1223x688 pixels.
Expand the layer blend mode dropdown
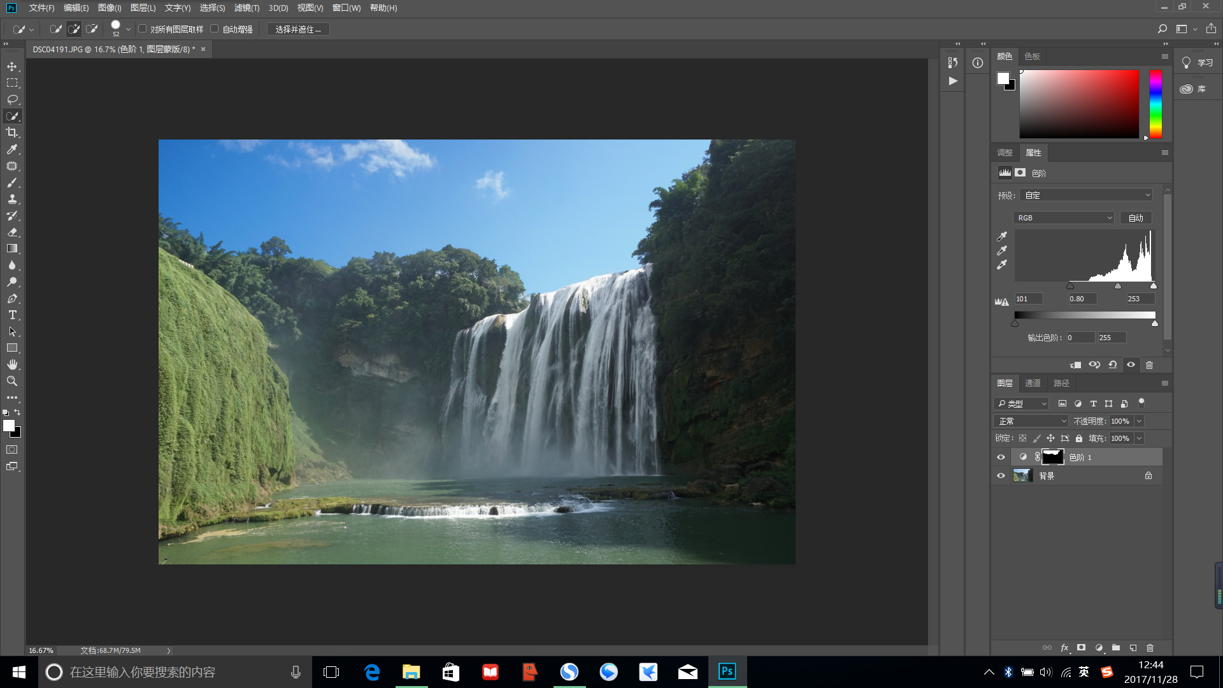[x=1031, y=421]
